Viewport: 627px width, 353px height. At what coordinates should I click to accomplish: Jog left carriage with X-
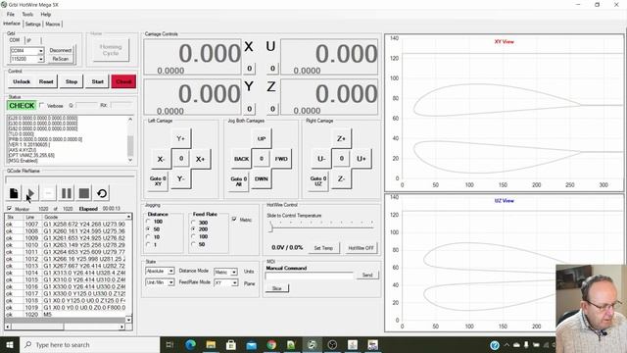click(161, 159)
